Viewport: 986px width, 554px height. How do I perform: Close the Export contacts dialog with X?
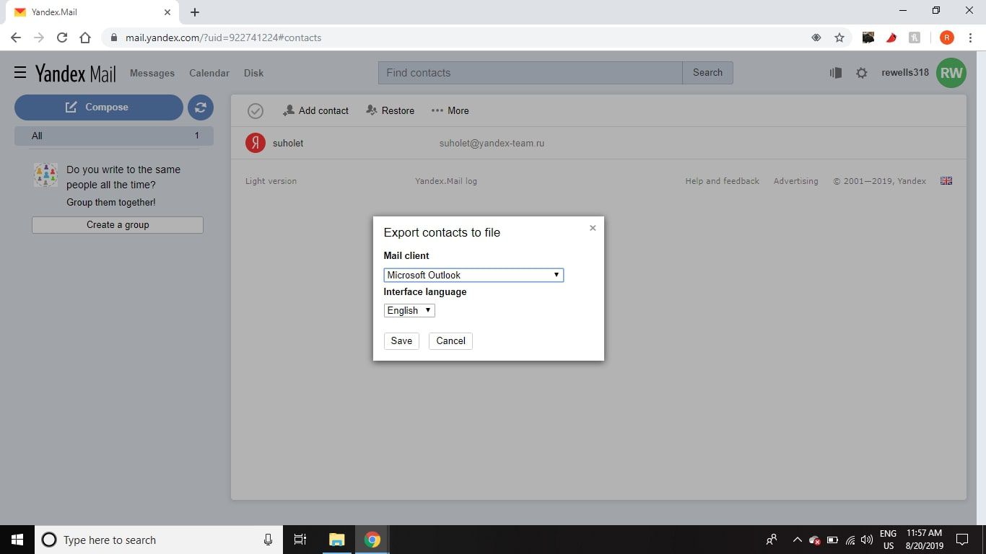pyautogui.click(x=593, y=228)
